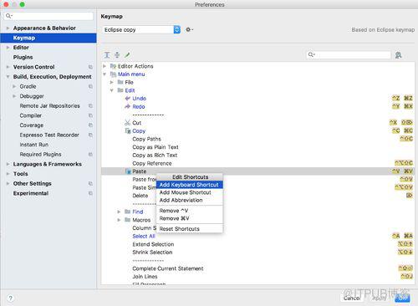Choose Add Mouse Shortcut menu entry
Screen dimensions: 418x306
(x=190, y=192)
